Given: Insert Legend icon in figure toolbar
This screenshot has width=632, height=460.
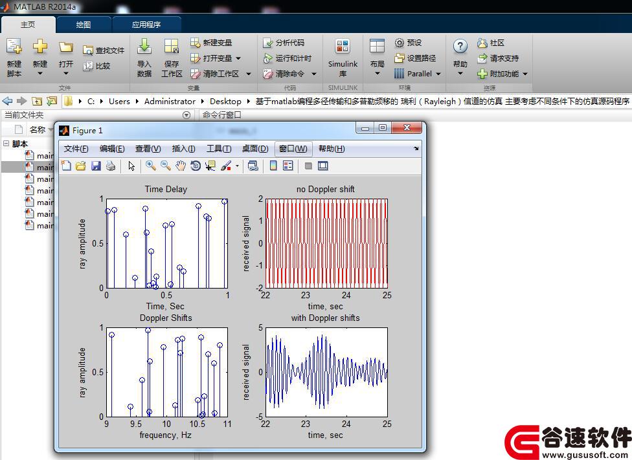Looking at the screenshot, I should pyautogui.click(x=288, y=166).
